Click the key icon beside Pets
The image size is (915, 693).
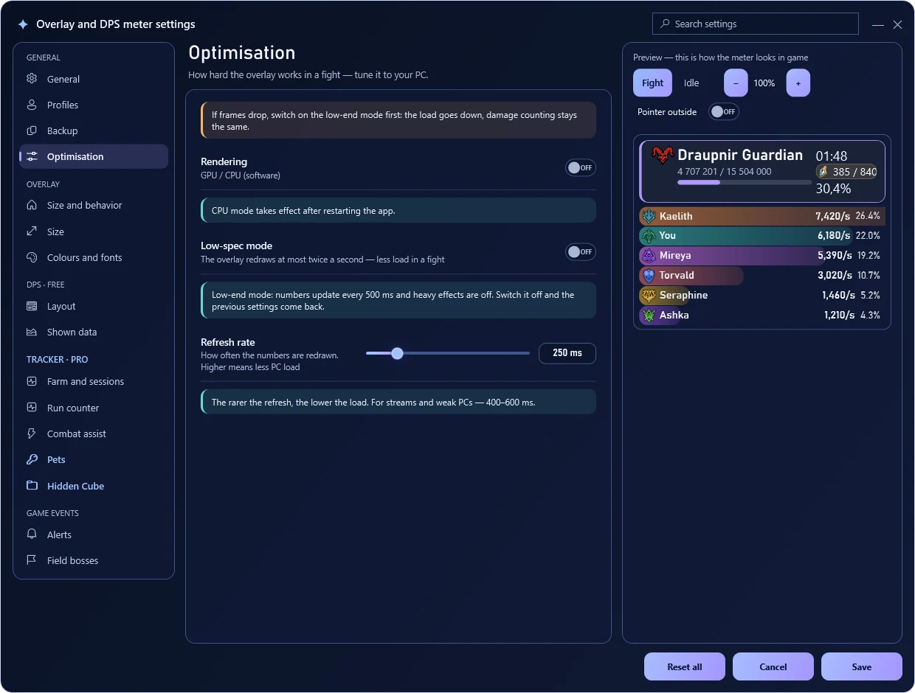32,459
